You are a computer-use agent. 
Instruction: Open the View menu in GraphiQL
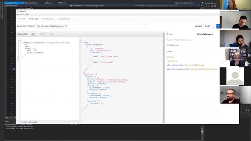pyautogui.click(x=22, y=14)
